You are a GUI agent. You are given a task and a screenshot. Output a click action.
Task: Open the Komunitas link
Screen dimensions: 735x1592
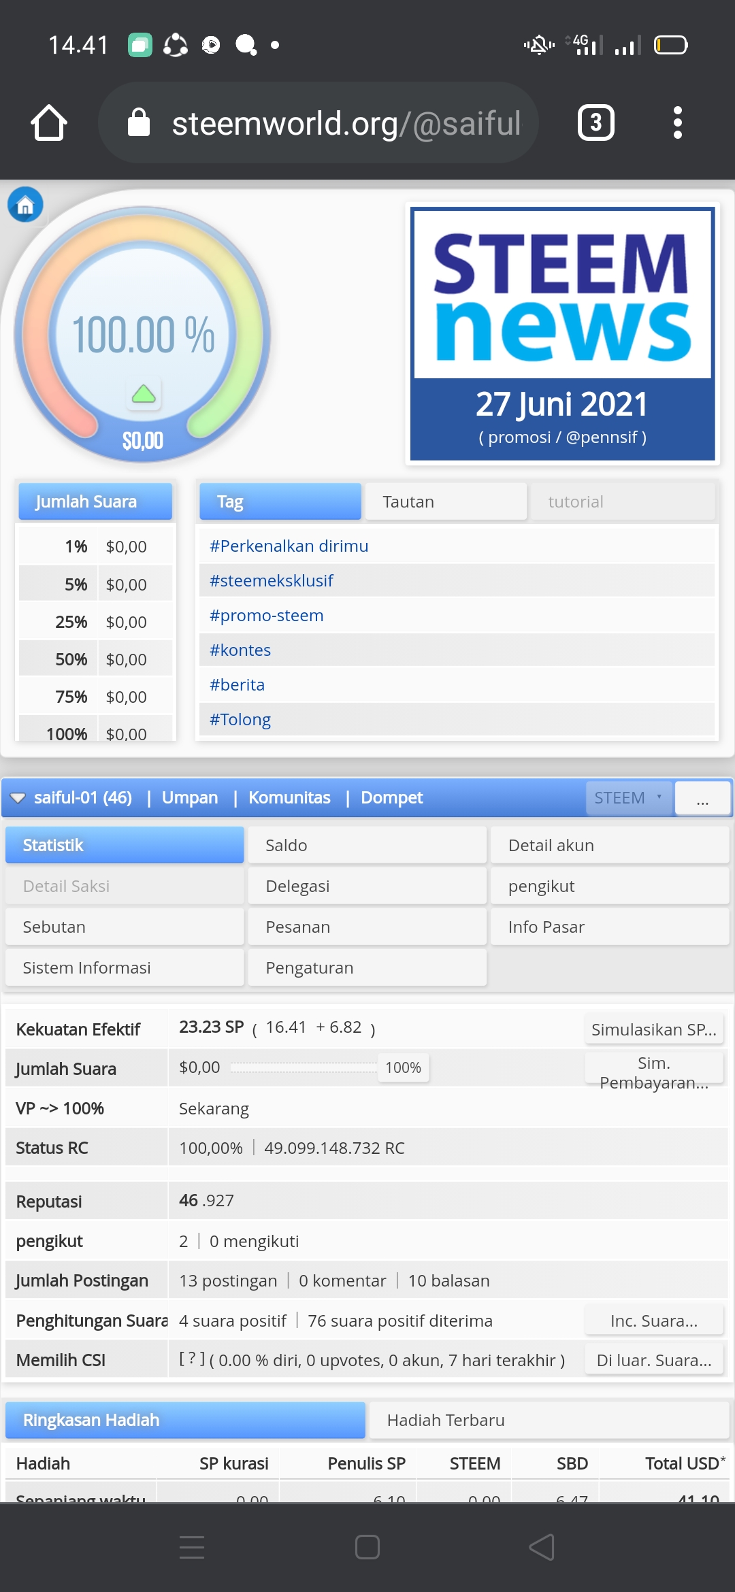pos(289,797)
